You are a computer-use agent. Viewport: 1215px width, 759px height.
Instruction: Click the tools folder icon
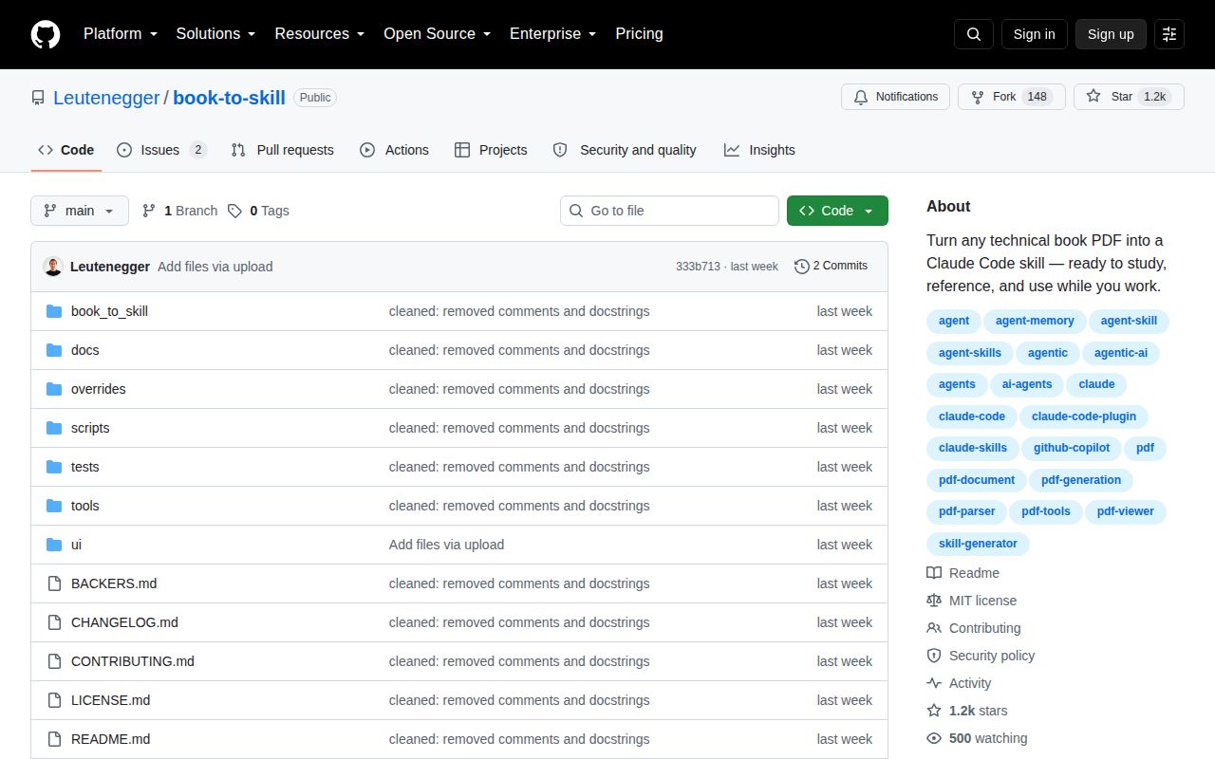coord(54,506)
